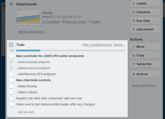Click the Archive box icon

(x=134, y=74)
